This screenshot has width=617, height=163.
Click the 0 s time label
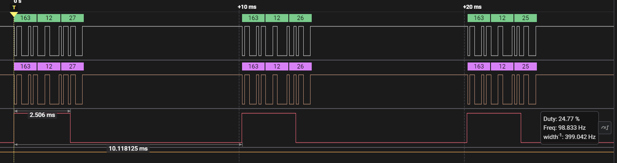tap(18, 2)
